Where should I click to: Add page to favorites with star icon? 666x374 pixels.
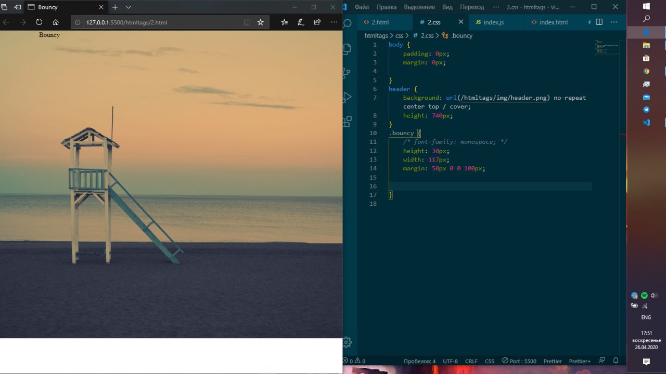pyautogui.click(x=261, y=22)
